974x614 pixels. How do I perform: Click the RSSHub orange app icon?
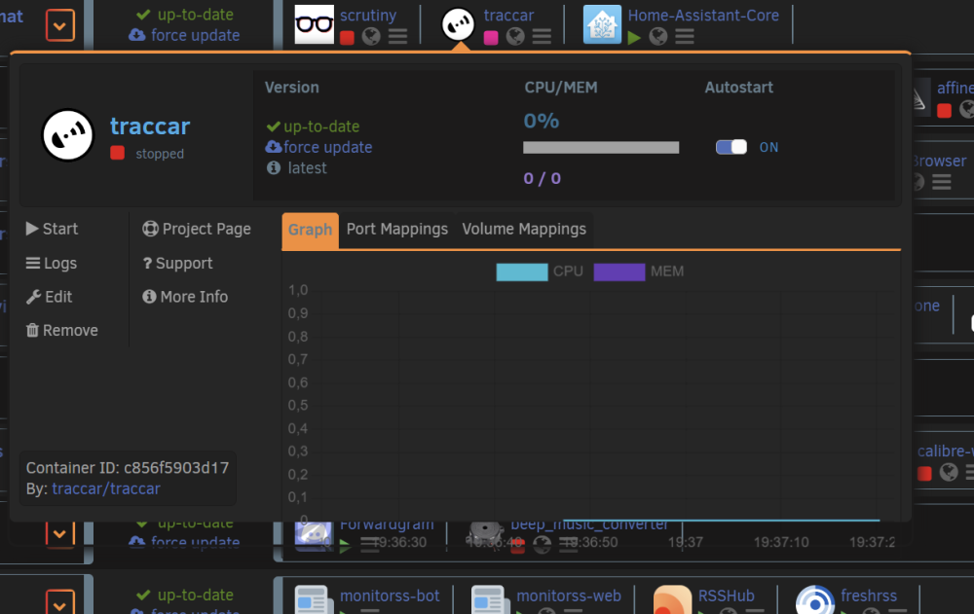pyautogui.click(x=672, y=599)
